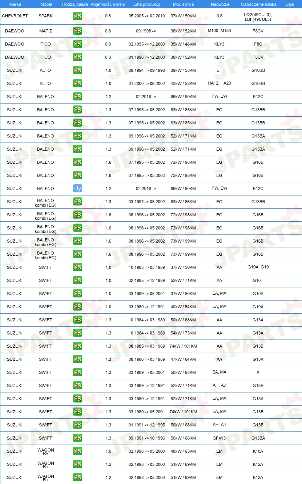This screenshot has height=484, width=302.
Task: Select the engine code LQ2(49CUL3), LBF(49CUL3) cell
Action: pos(258,17)
